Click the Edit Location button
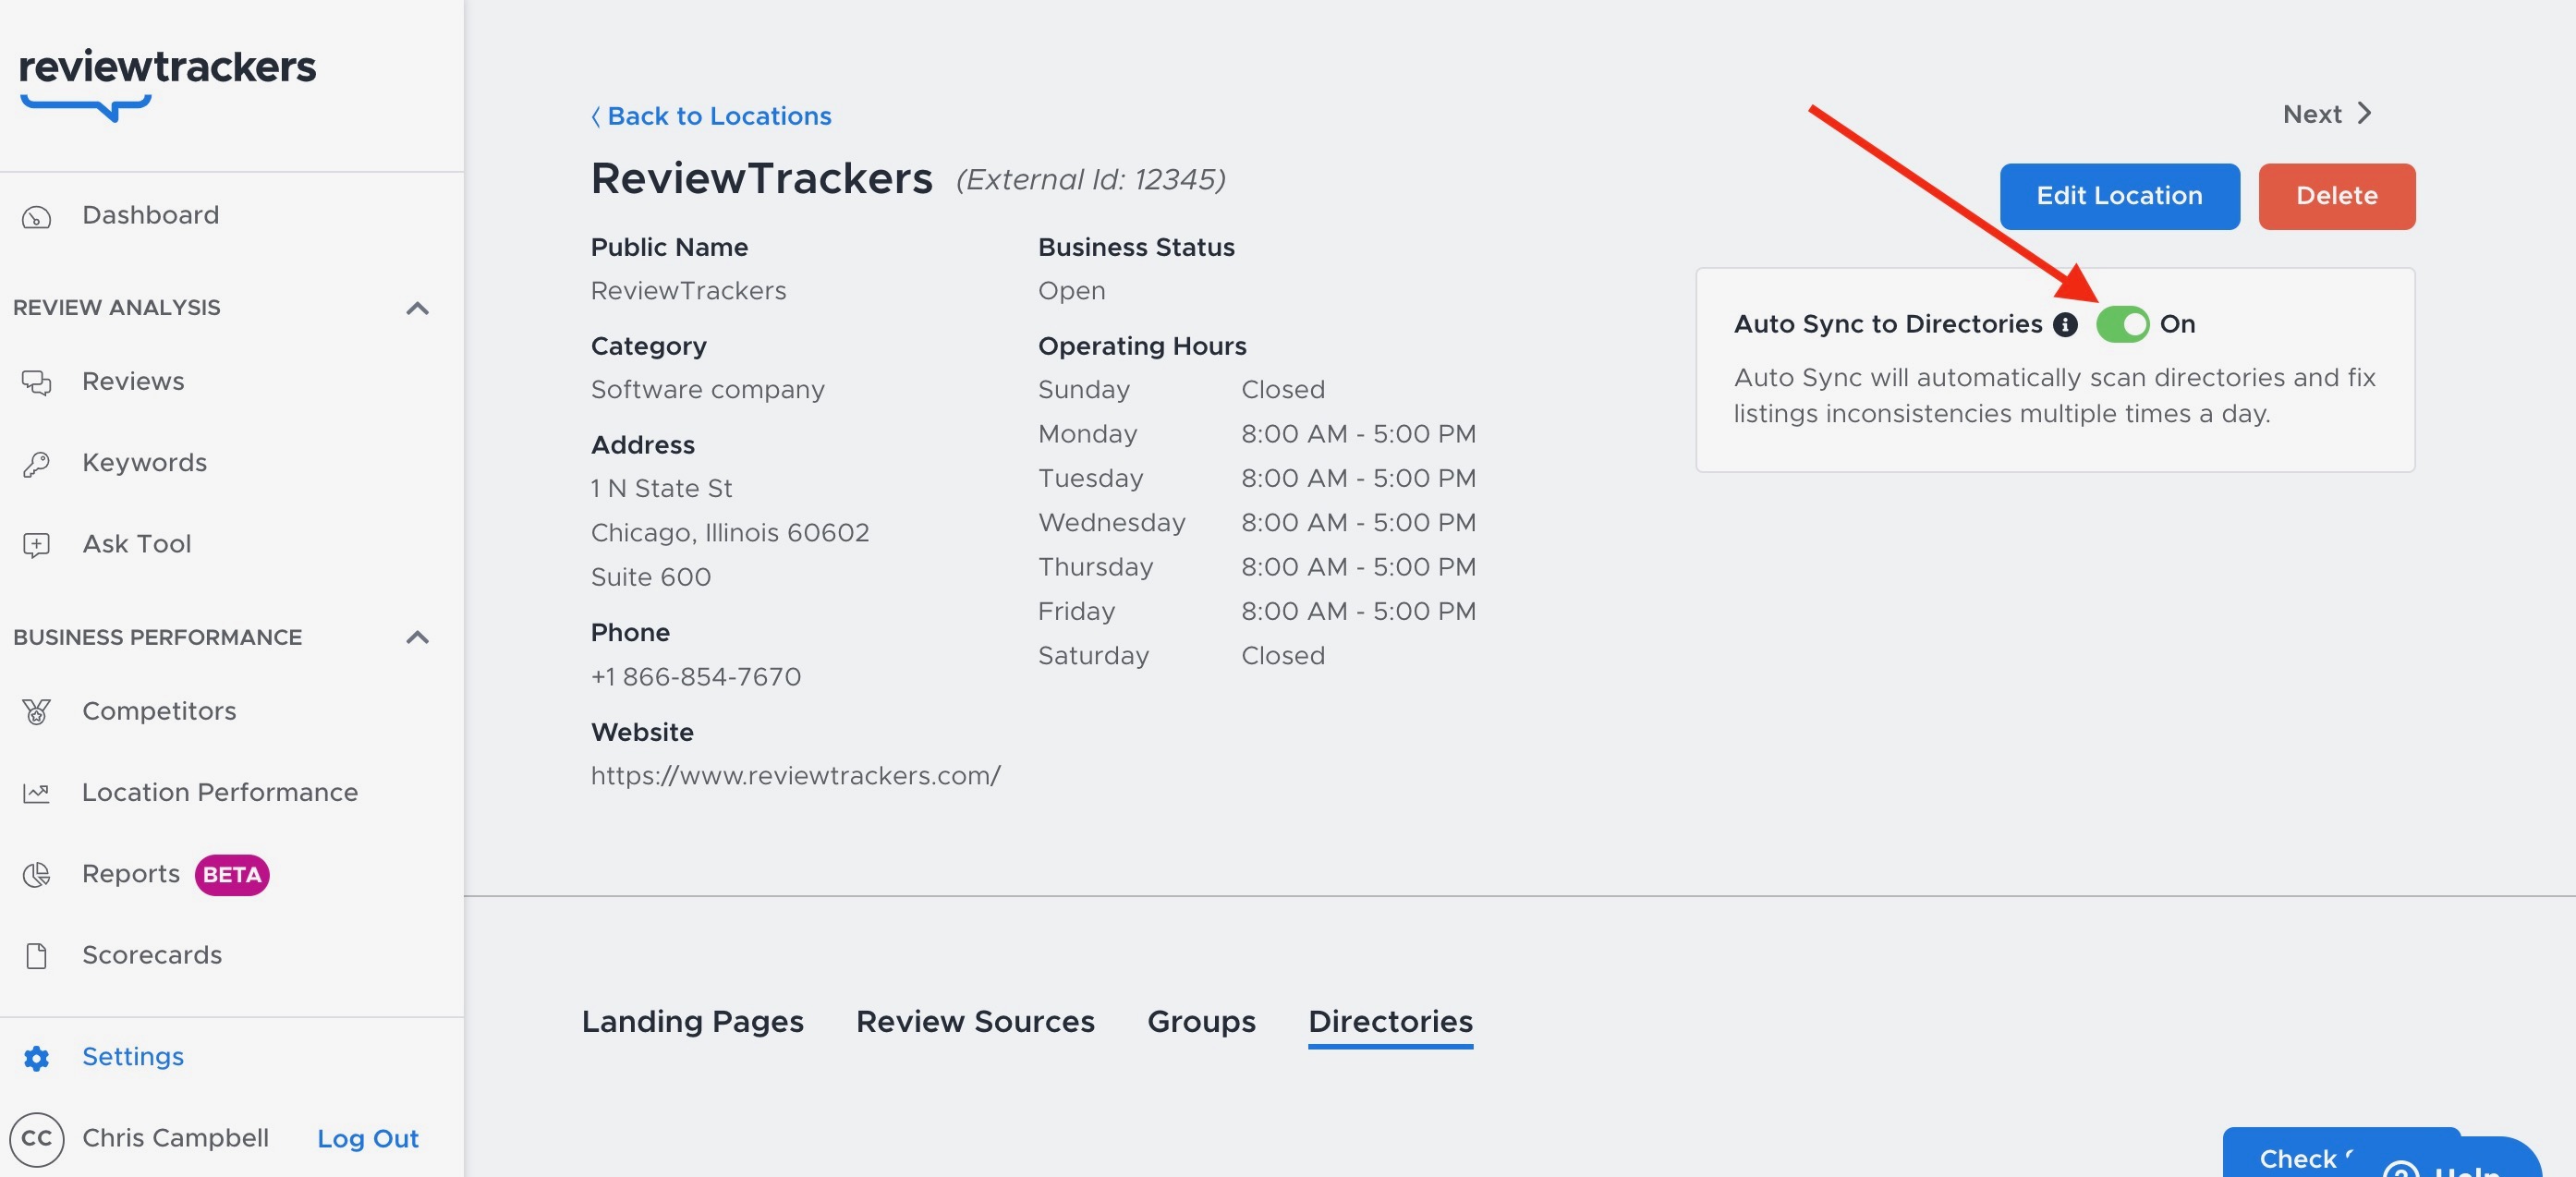Viewport: 2576px width, 1177px height. [2119, 196]
